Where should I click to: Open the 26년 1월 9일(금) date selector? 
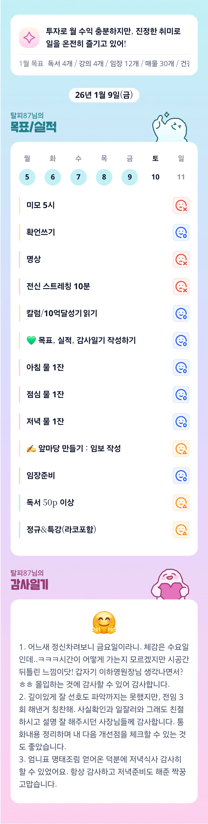click(104, 95)
